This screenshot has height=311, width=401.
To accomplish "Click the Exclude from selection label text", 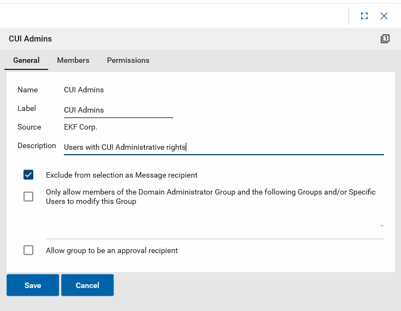I will [121, 175].
